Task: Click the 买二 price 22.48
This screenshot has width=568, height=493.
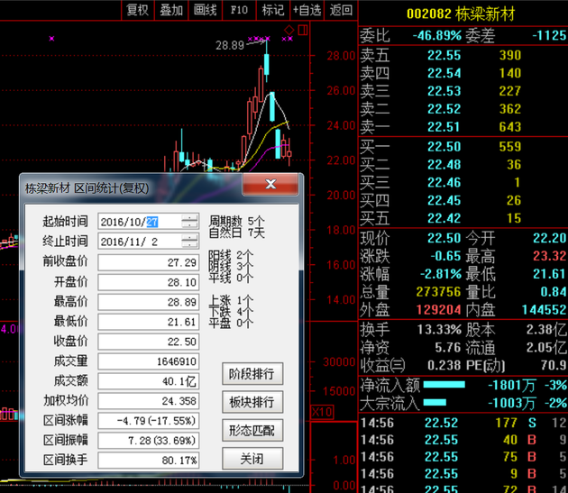Action: [x=444, y=165]
